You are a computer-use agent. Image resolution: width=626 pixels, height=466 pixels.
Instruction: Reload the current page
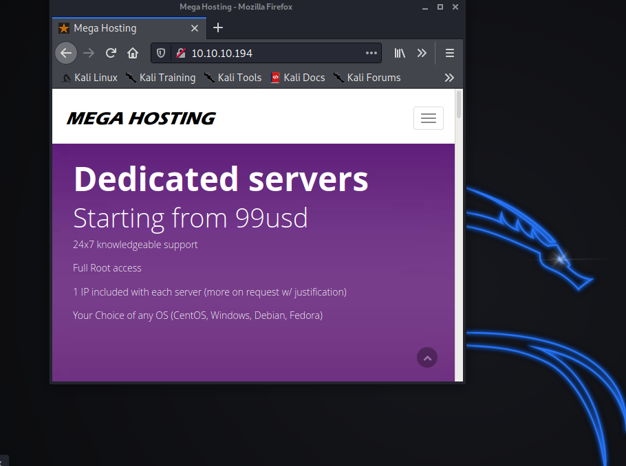pyautogui.click(x=111, y=53)
